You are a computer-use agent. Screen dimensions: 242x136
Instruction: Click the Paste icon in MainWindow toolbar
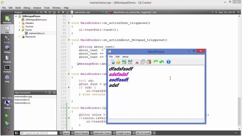pyautogui.click(x=149, y=62)
